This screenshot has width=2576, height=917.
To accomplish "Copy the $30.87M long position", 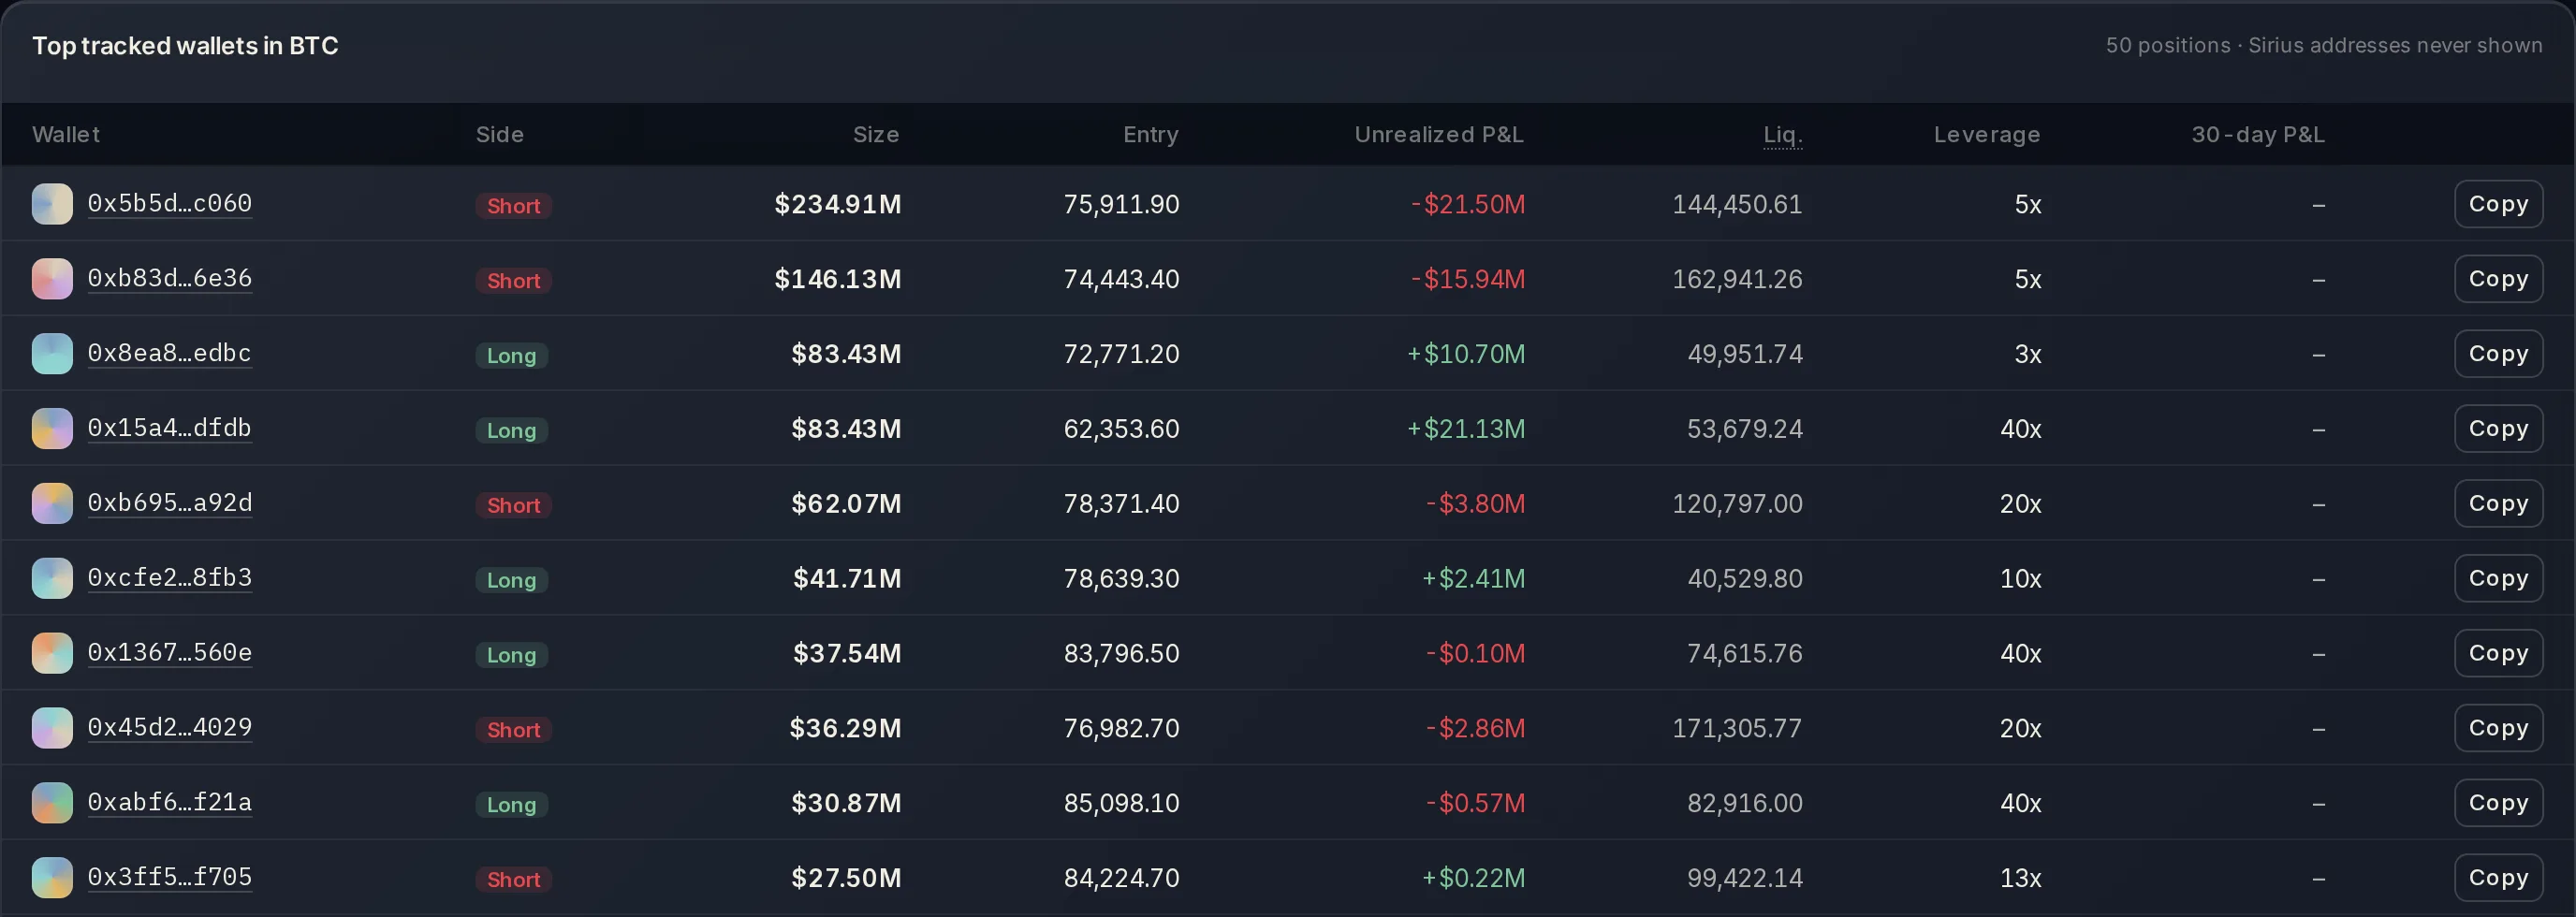I will coord(2498,803).
